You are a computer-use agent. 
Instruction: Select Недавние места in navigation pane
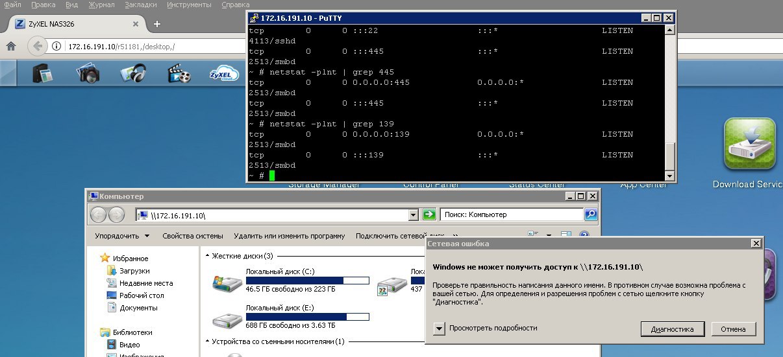(140, 283)
